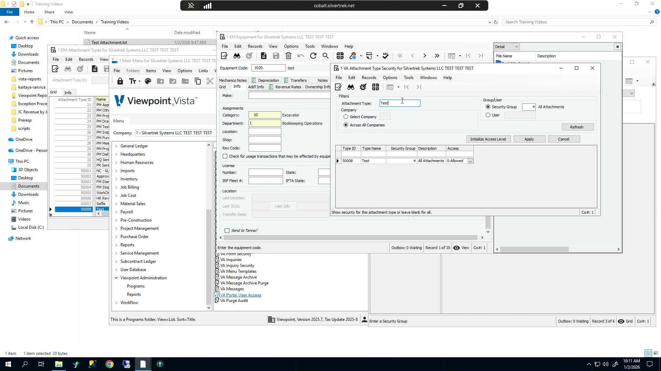Open the Options menu in EM Equipment window

point(291,46)
